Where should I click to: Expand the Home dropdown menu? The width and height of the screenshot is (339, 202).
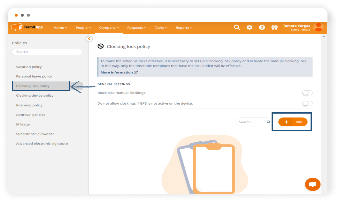click(x=60, y=28)
